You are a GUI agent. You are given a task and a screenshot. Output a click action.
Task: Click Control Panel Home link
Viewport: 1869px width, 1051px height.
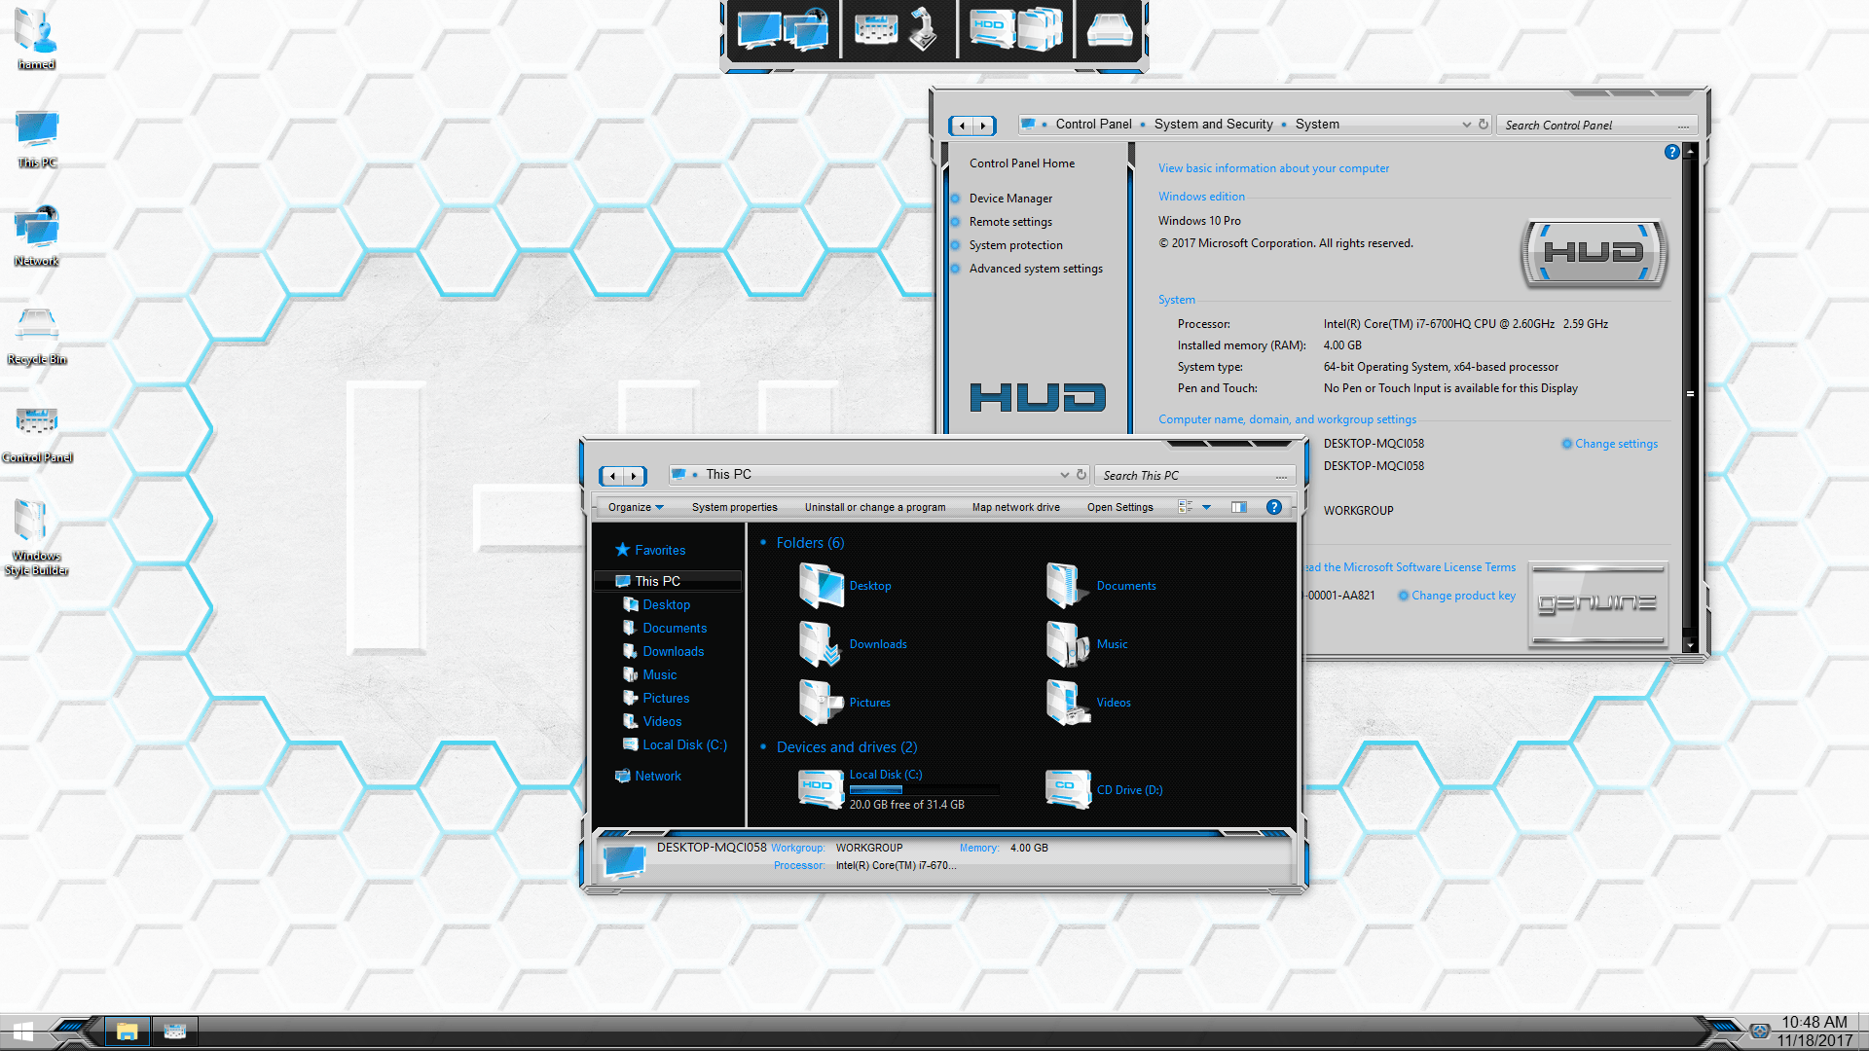tap(1022, 163)
